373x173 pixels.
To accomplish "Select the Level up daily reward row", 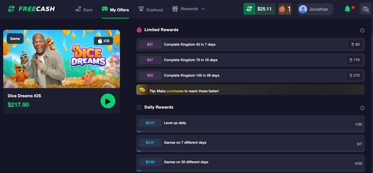I will point(250,124).
